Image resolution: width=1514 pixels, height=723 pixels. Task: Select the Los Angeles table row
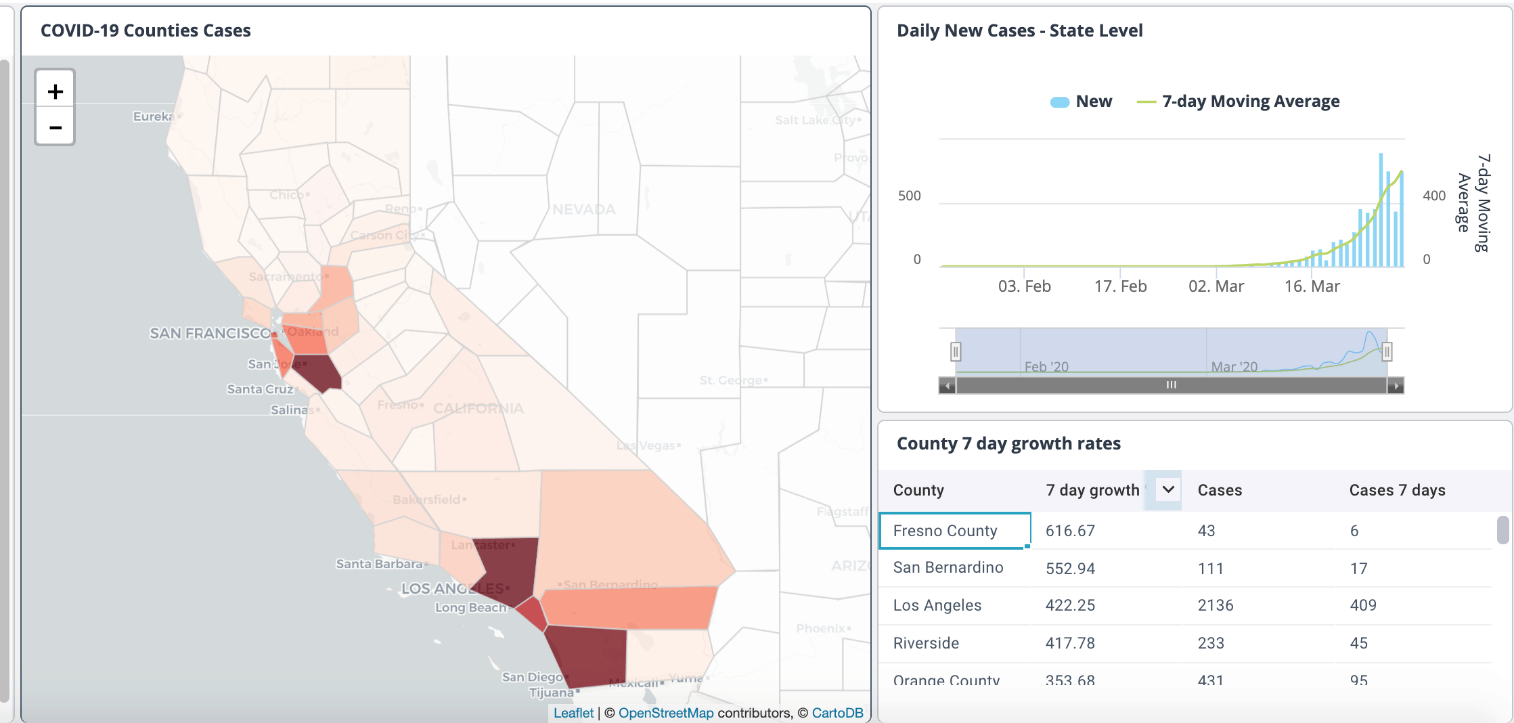click(x=1186, y=606)
